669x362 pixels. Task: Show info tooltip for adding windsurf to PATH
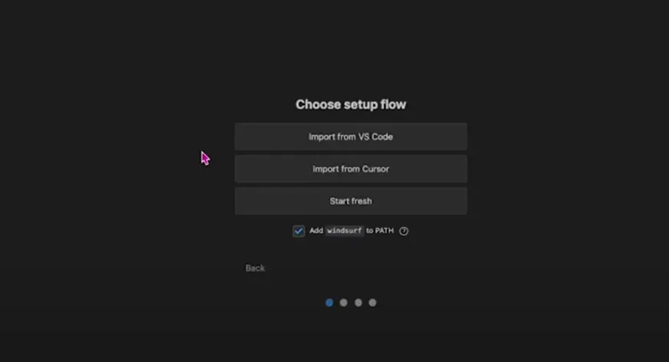point(404,231)
